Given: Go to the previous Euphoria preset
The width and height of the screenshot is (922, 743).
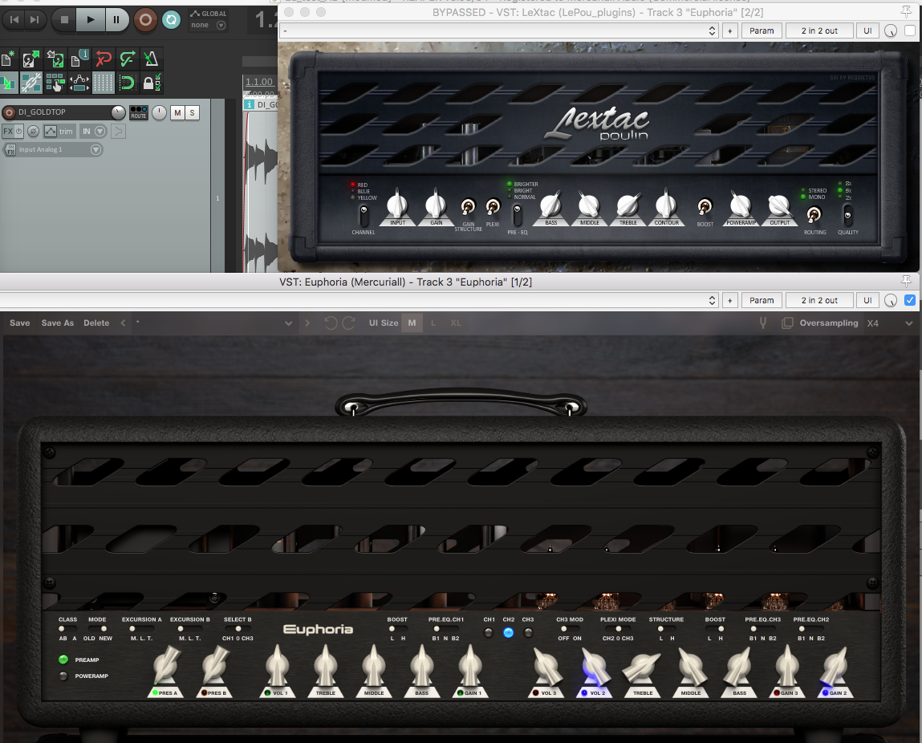Looking at the screenshot, I should [x=123, y=323].
